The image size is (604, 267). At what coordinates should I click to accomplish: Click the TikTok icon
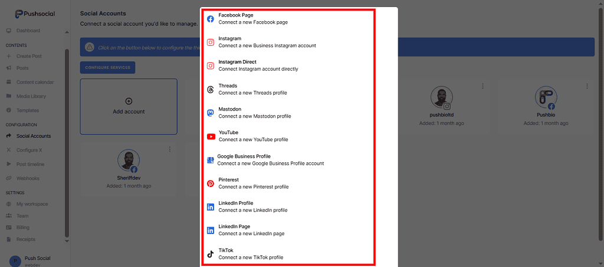[211, 254]
